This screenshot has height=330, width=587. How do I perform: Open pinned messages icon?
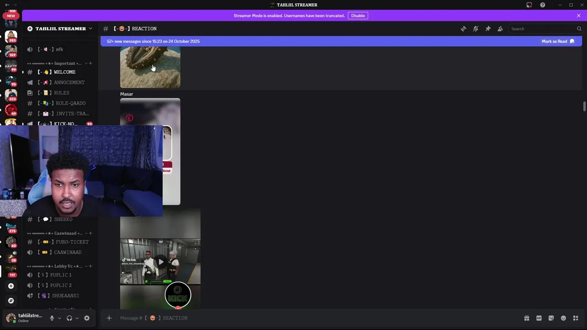488,28
